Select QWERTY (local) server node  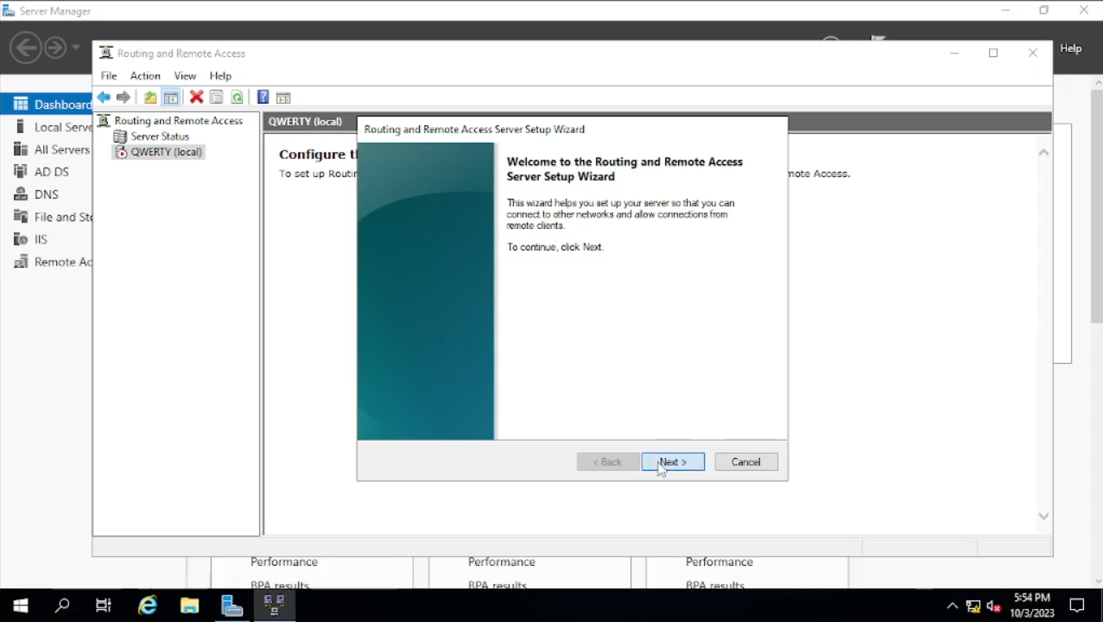tap(166, 152)
